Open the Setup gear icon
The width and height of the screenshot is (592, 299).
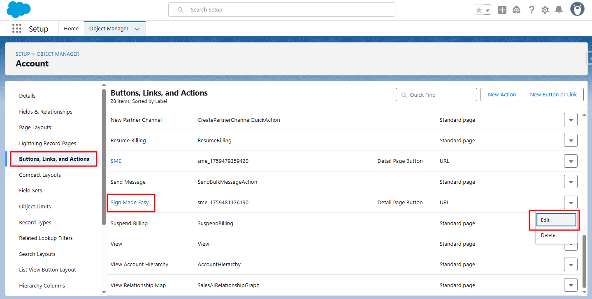[x=545, y=10]
